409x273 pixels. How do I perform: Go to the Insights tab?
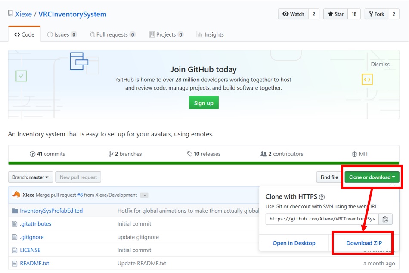click(210, 34)
